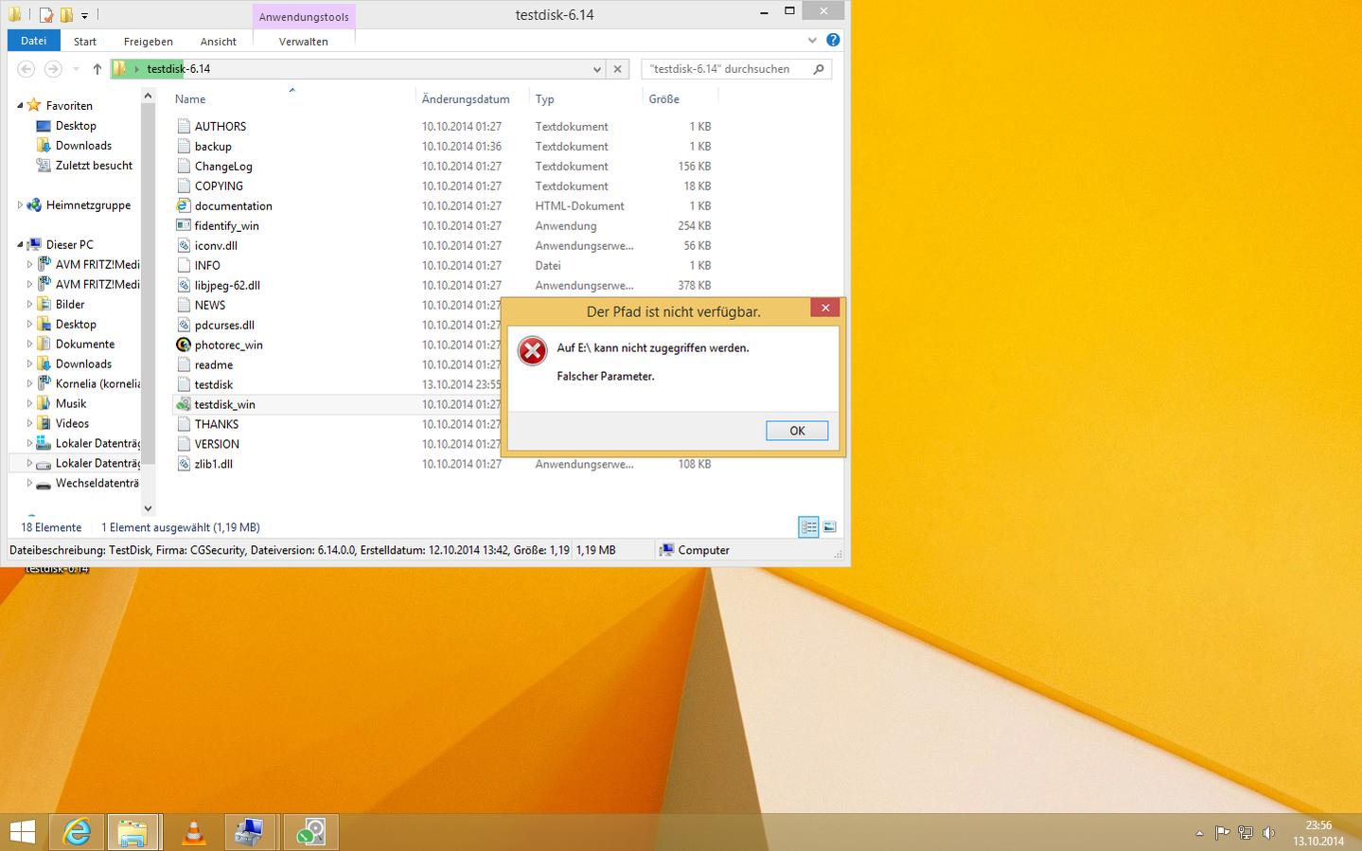Image resolution: width=1362 pixels, height=851 pixels.
Task: Open Internet Explorer from taskbar
Action: coord(77,832)
